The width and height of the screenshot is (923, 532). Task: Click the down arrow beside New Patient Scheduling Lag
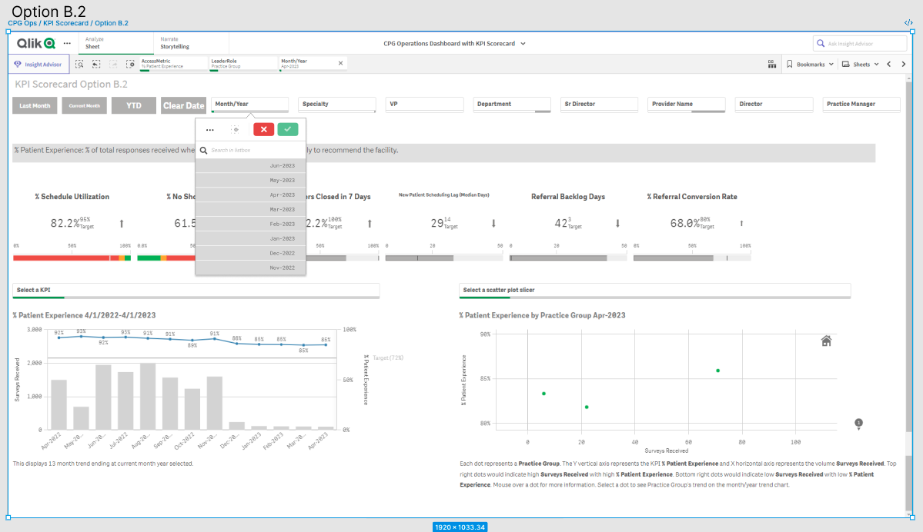coord(493,224)
